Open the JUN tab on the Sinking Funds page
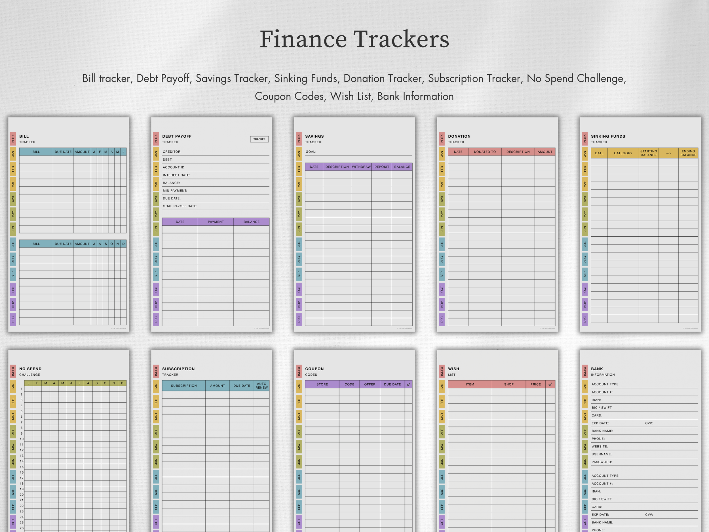The width and height of the screenshot is (709, 532). (585, 229)
